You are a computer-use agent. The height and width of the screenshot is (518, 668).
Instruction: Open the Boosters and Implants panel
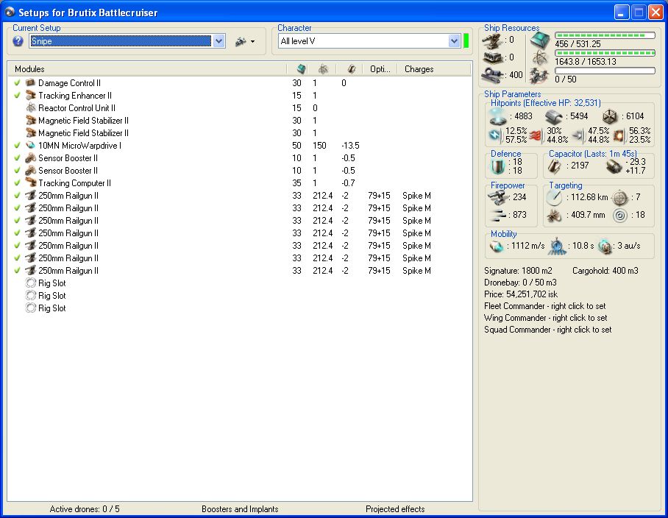[240, 509]
